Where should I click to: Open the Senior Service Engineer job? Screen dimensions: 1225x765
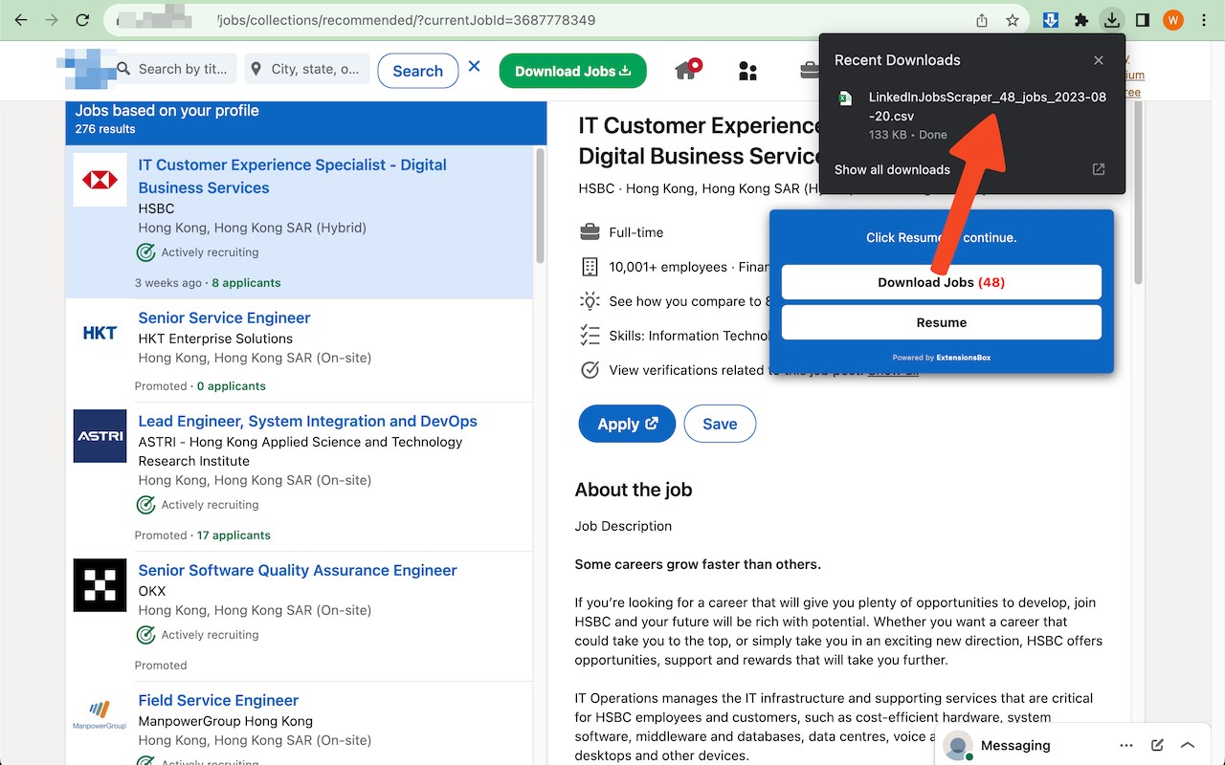pos(224,317)
